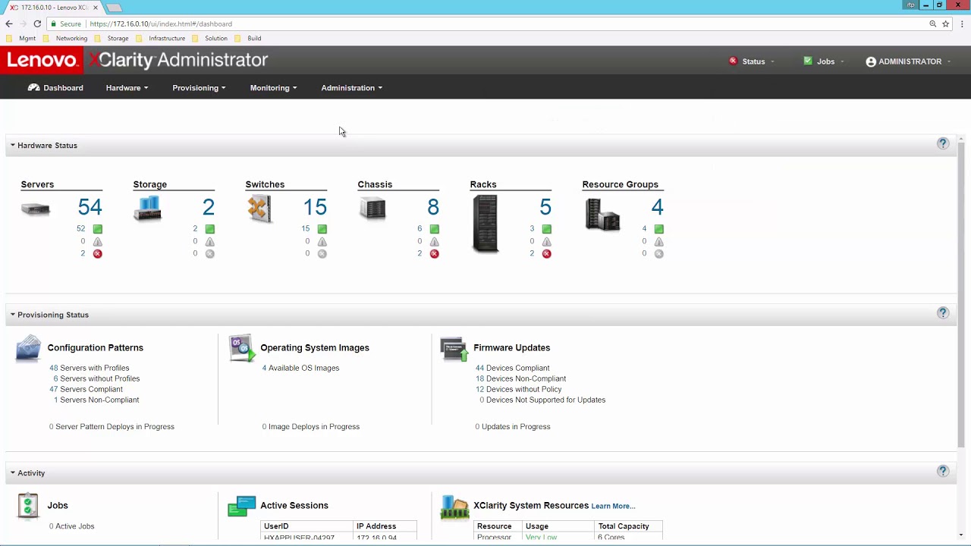Open the Hardware dropdown menu

tap(127, 88)
